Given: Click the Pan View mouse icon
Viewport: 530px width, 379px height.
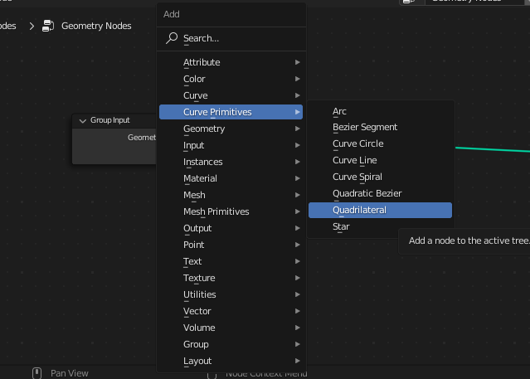Looking at the screenshot, I should click(36, 373).
